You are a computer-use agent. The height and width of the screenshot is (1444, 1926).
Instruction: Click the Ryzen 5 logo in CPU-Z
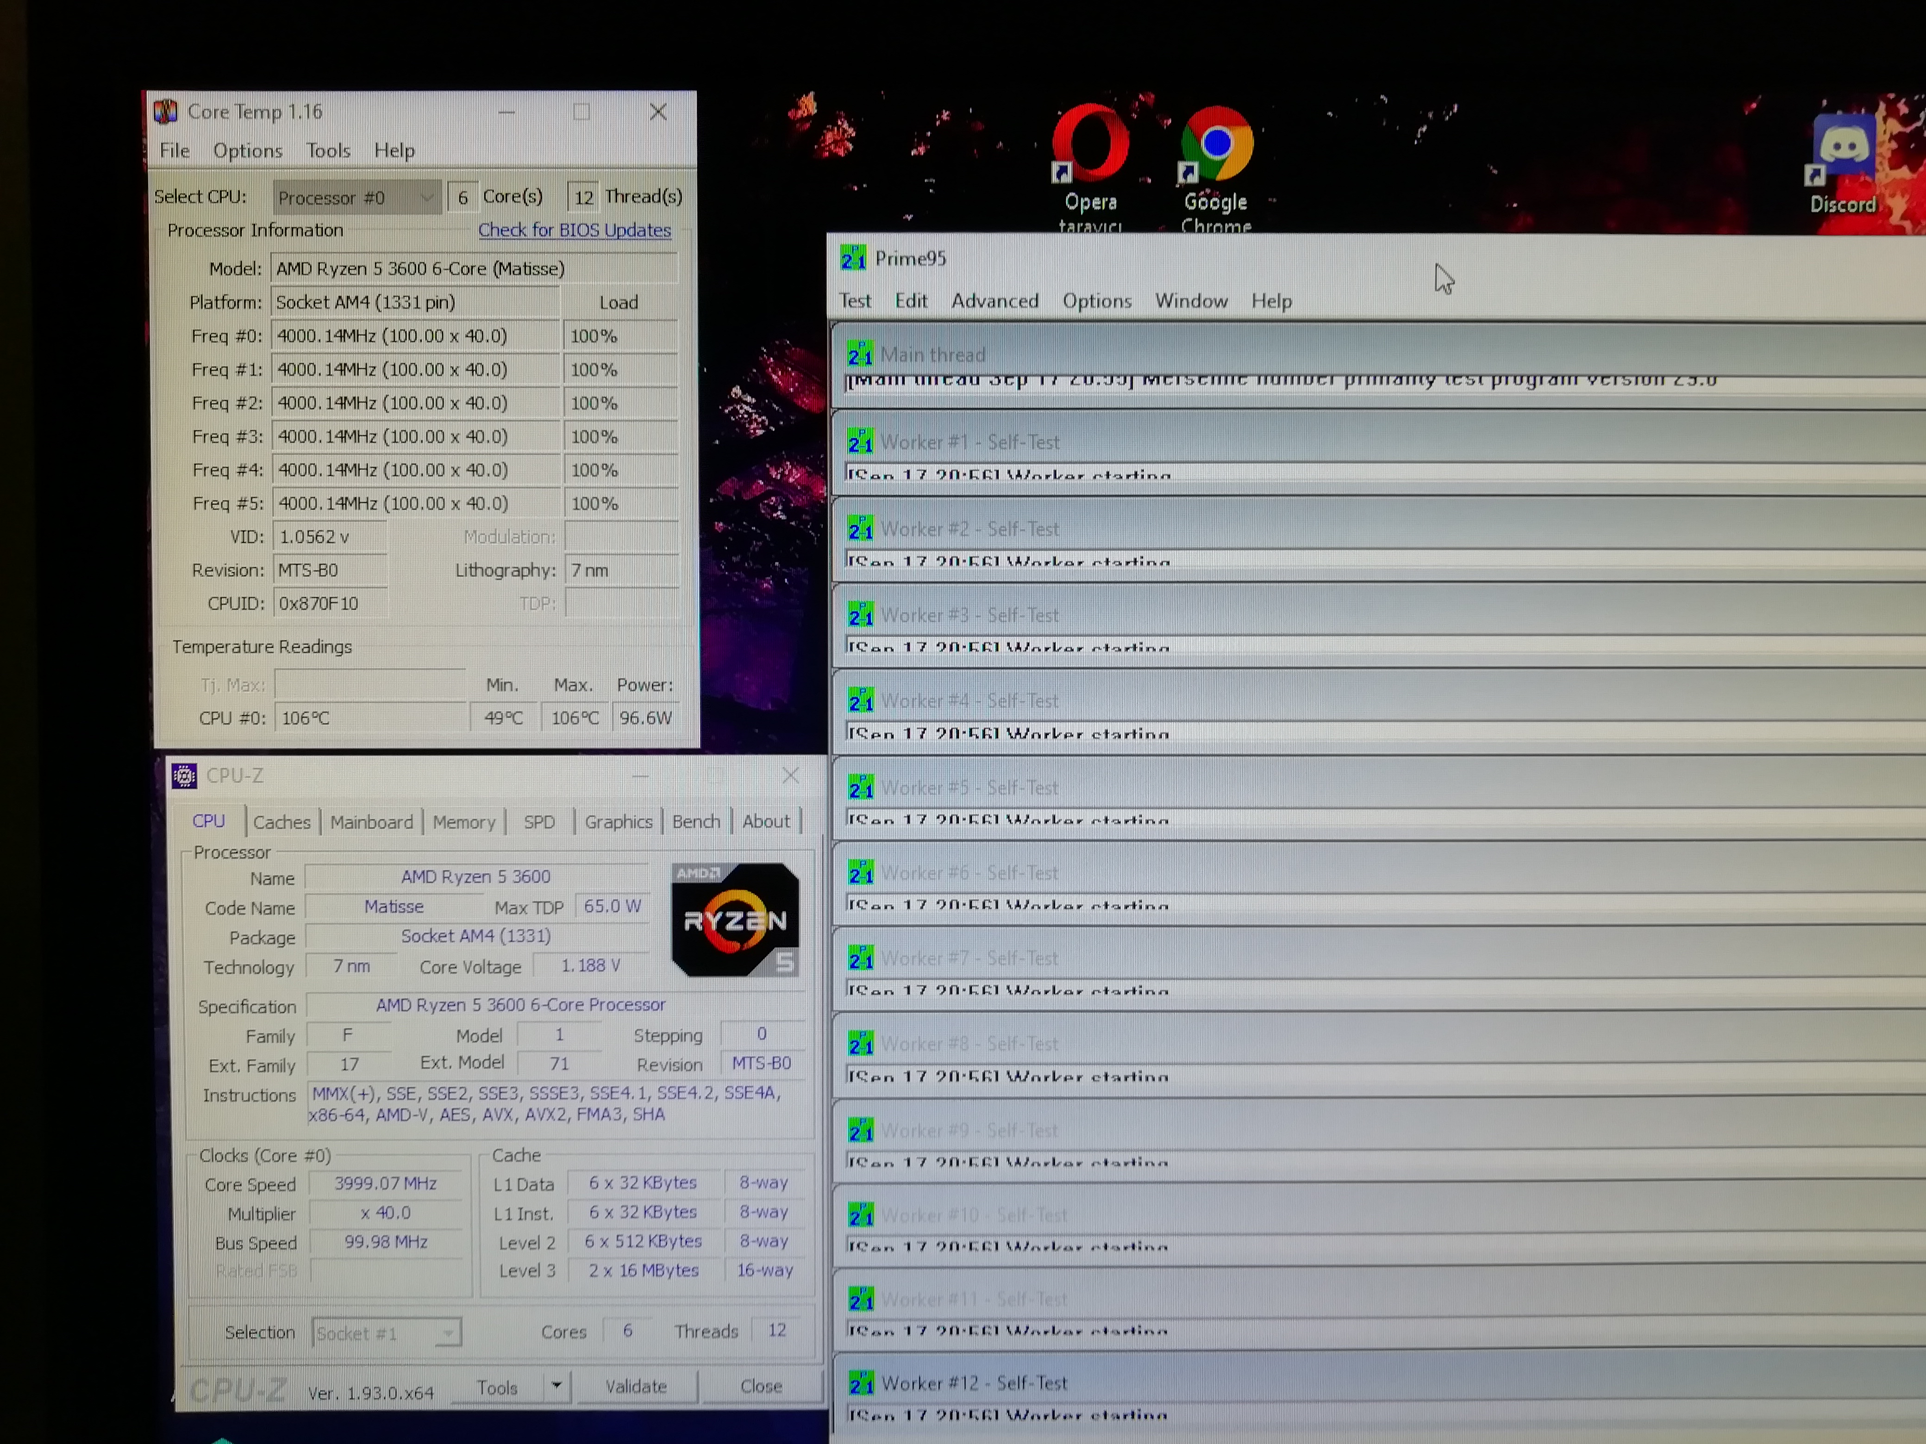coord(736,920)
